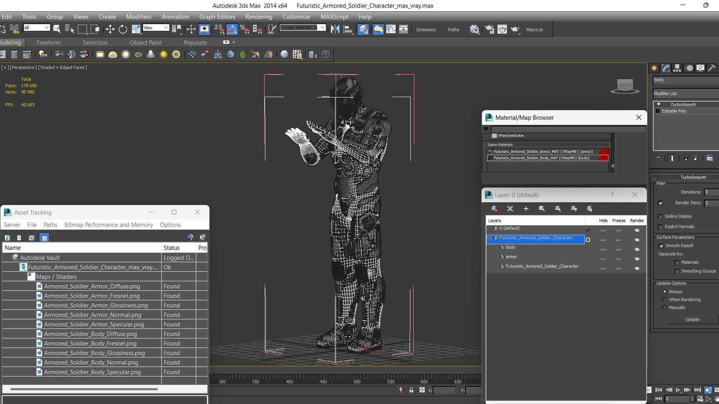
Task: Click the Mirror tool icon
Action: pos(335,29)
